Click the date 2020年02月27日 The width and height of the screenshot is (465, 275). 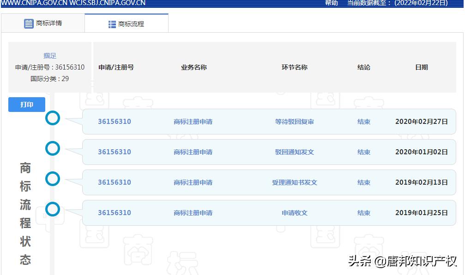(422, 122)
